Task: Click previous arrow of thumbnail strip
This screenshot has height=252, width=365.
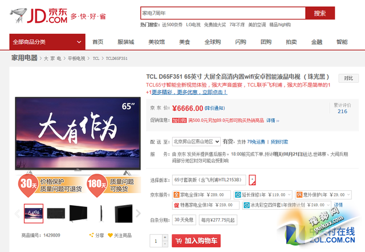Action: click(x=17, y=214)
